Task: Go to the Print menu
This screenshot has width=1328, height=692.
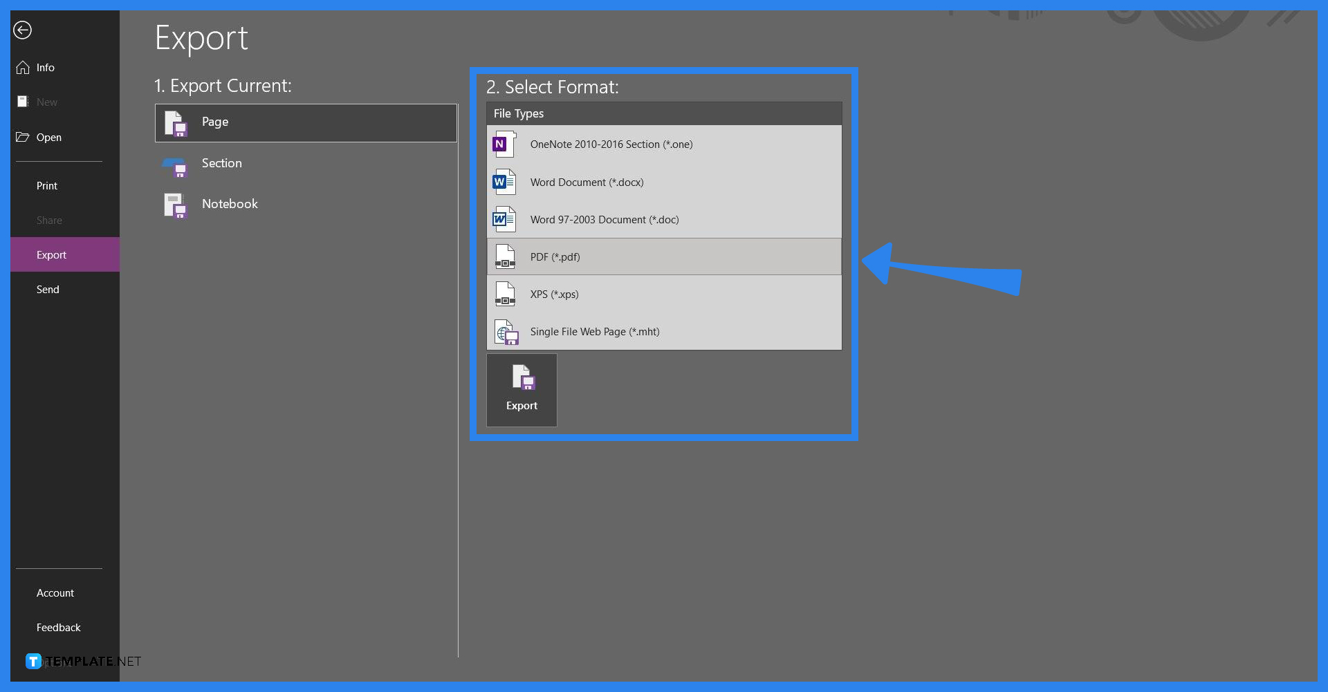Action: pyautogui.click(x=46, y=185)
